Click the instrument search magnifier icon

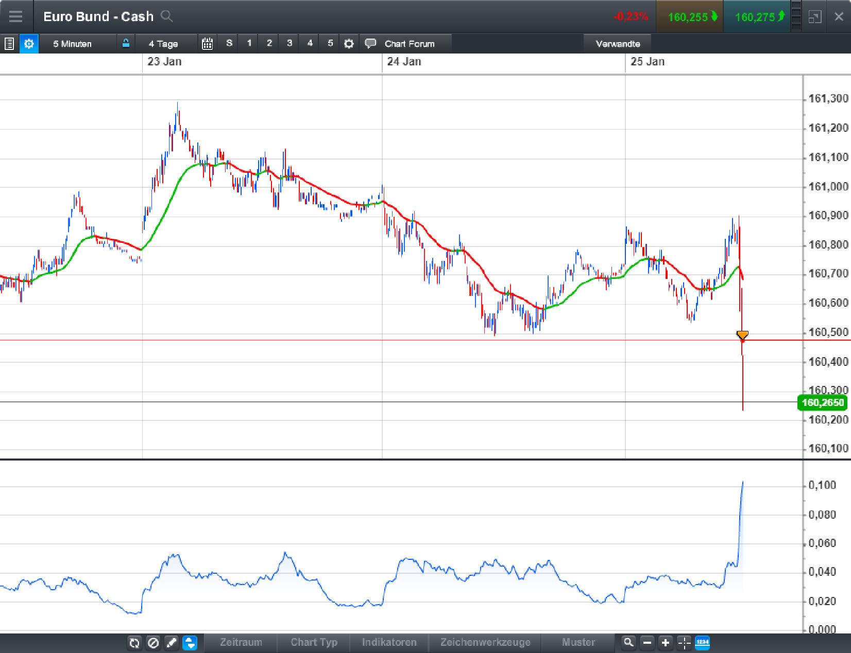coord(166,16)
